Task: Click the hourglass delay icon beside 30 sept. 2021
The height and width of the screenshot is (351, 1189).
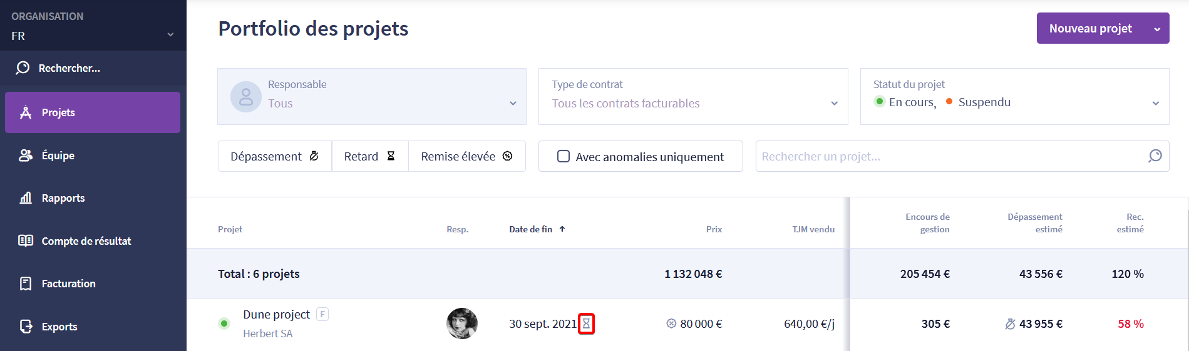Action: point(586,324)
